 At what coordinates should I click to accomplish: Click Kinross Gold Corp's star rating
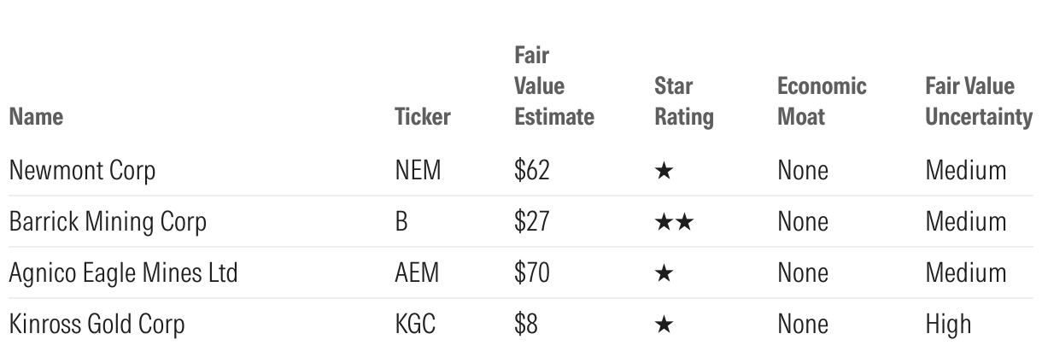664,325
